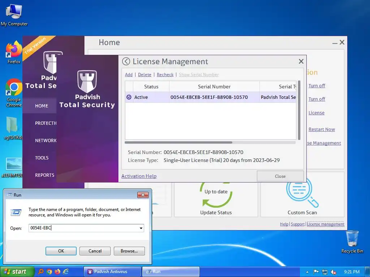The width and height of the screenshot is (370, 277).
Task: Open the Start menu
Action: click(x=17, y=272)
